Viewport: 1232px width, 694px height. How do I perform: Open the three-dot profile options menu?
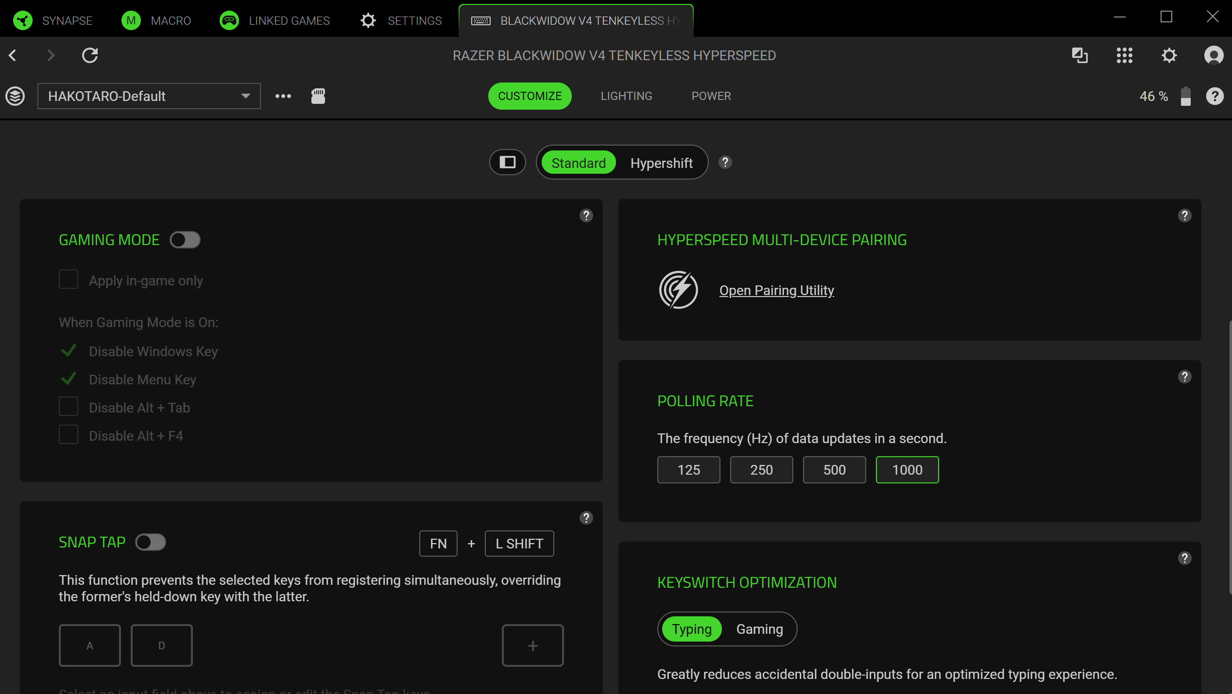click(x=283, y=96)
